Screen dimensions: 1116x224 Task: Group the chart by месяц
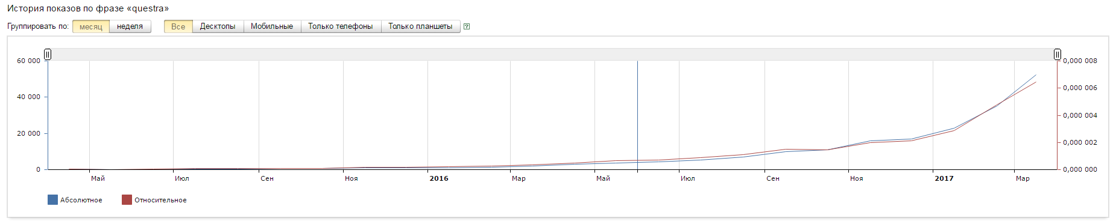[x=91, y=26]
